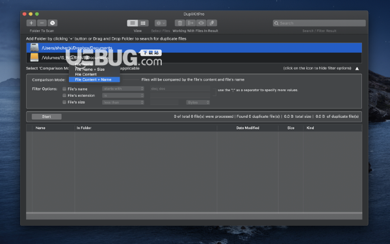Viewport: 390px width, 244px height.
Task: Select the /Volumes/IS_WD_DRIVE folder row
Action: tap(194, 57)
